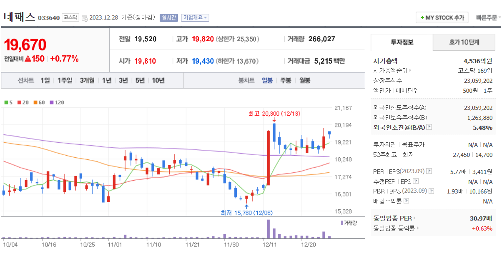
Task: Click the 코스닥 market badge
Action: click(70, 17)
